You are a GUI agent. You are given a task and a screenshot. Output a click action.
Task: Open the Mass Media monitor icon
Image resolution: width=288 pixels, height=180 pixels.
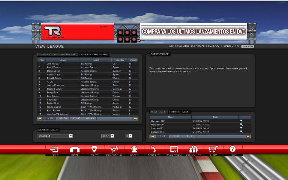(x=174, y=149)
